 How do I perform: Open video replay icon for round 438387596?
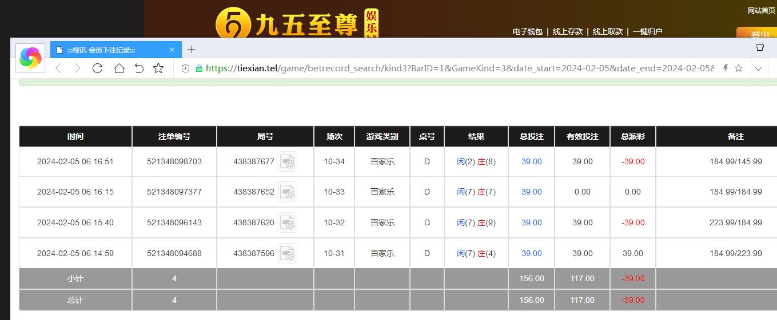coord(287,253)
